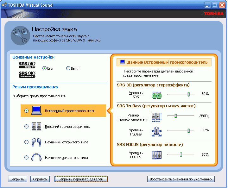The image size is (228, 188).
Task: Click the TruBass level speaker icon
Action: 157,132
